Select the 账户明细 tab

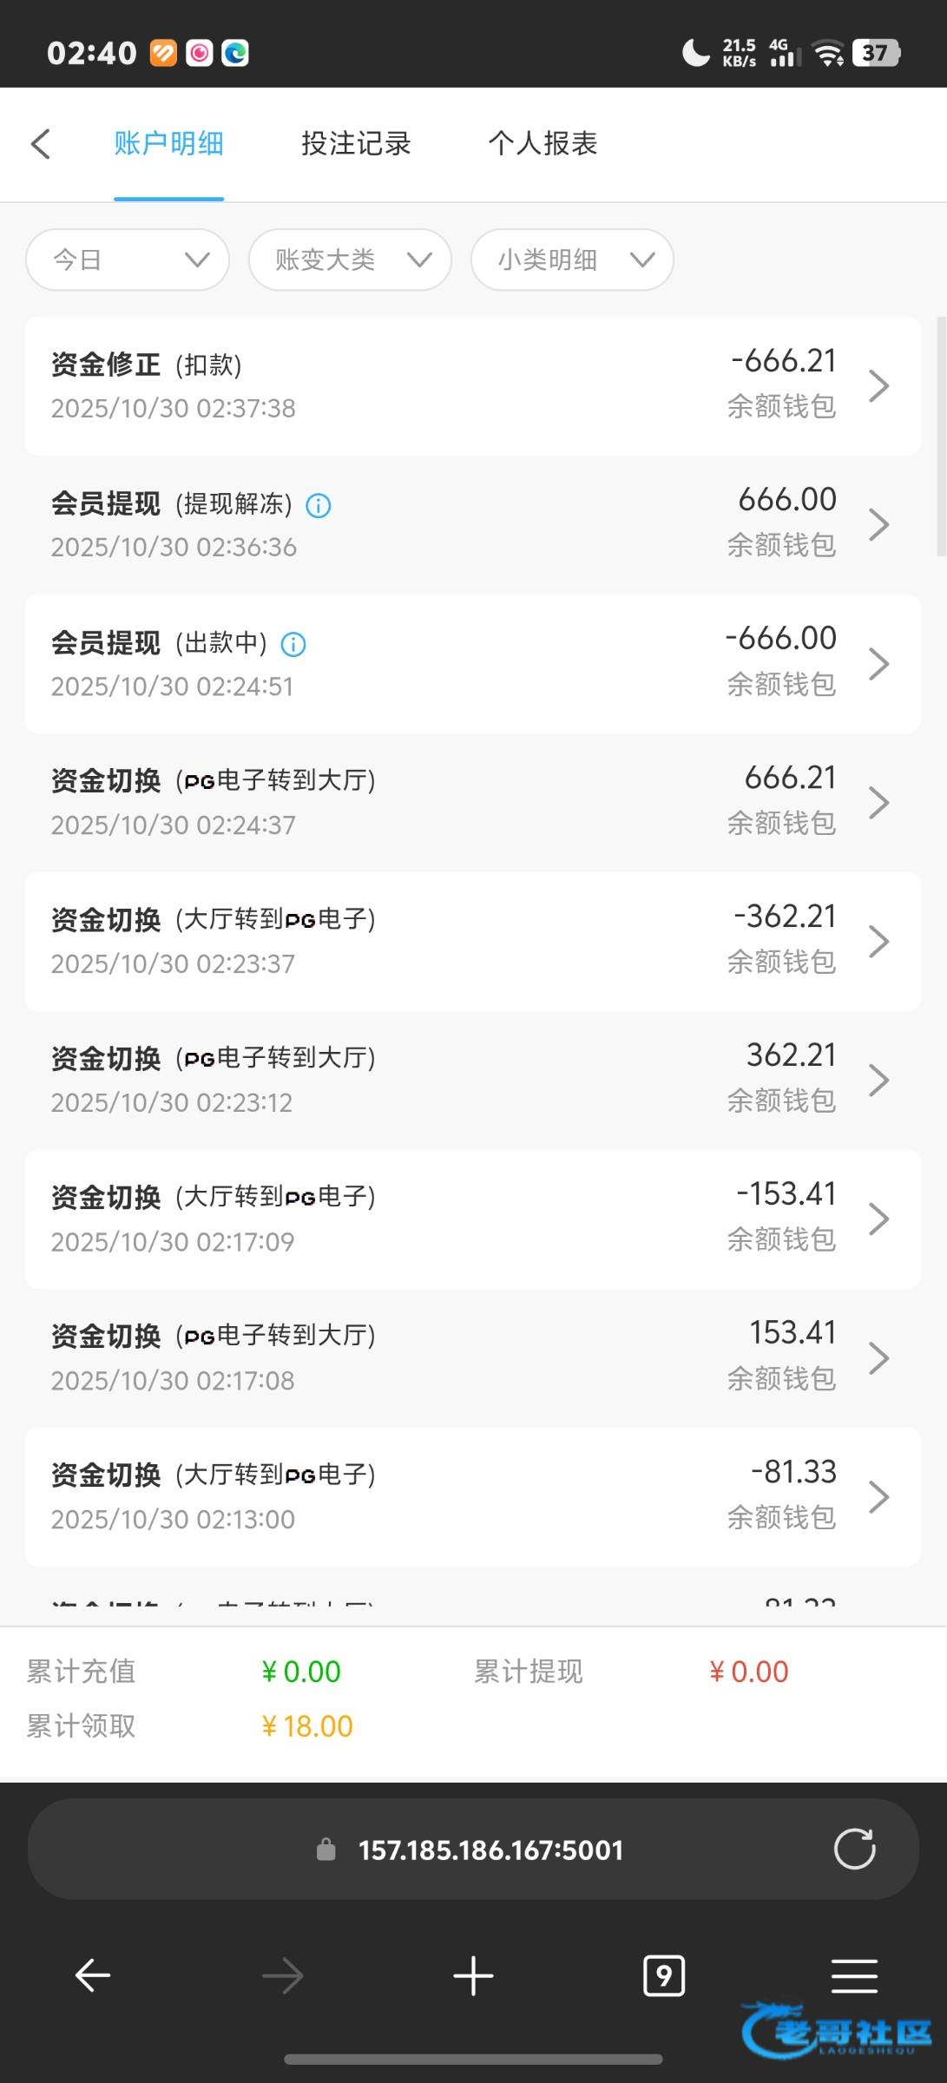pyautogui.click(x=168, y=144)
